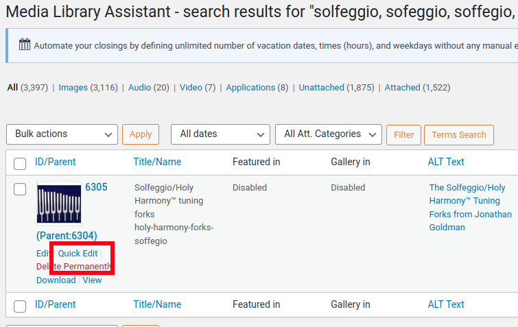This screenshot has width=518, height=327.
Task: Open Terms Search
Action: 459,135
